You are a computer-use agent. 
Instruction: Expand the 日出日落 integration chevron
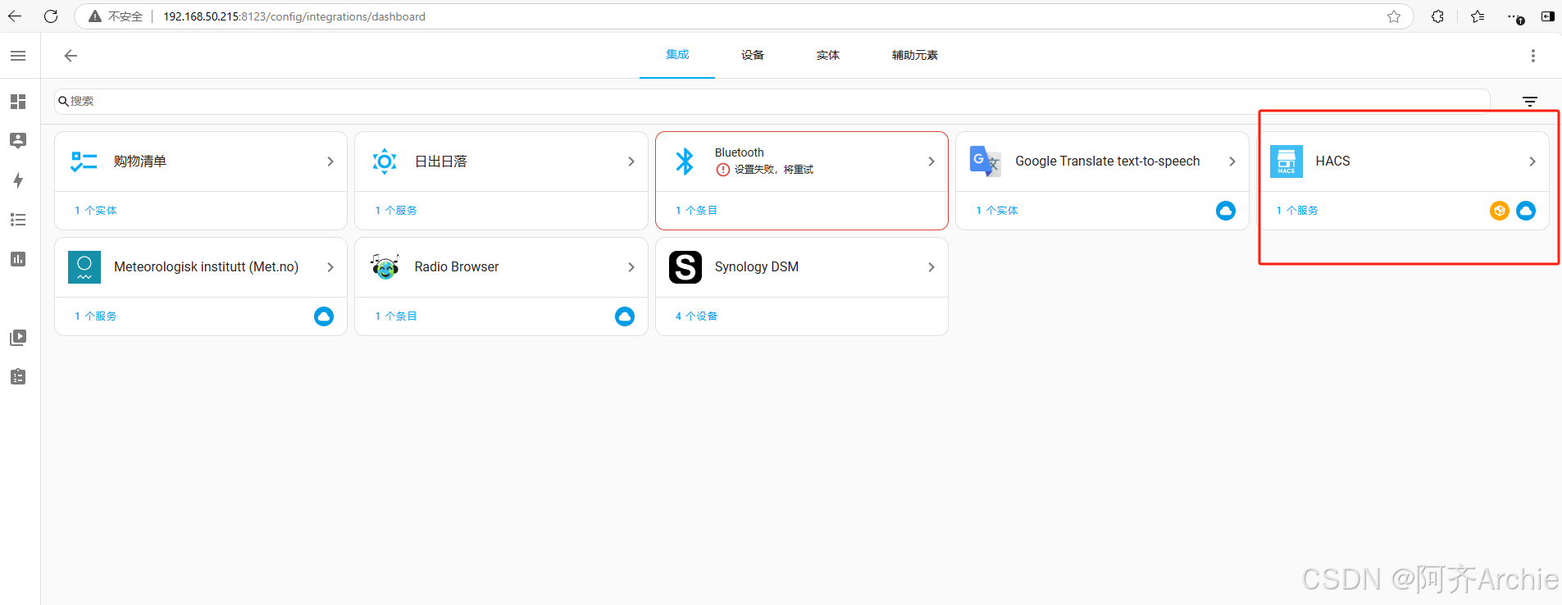[631, 161]
